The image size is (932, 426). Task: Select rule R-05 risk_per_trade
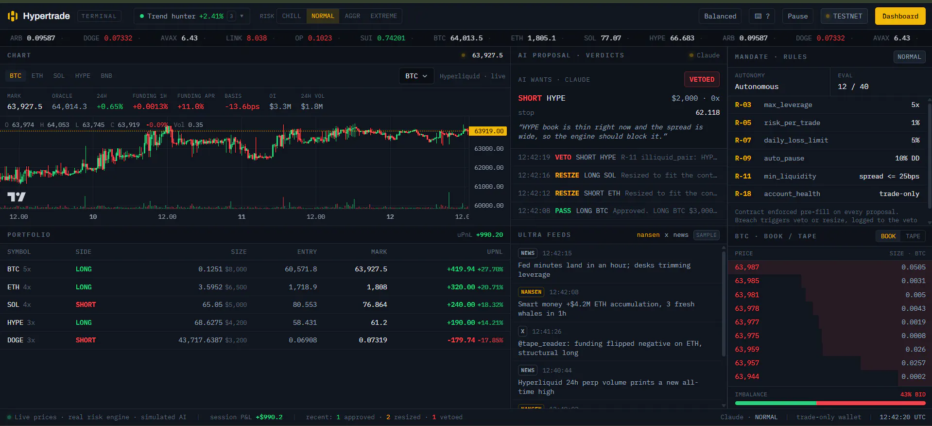click(x=827, y=123)
